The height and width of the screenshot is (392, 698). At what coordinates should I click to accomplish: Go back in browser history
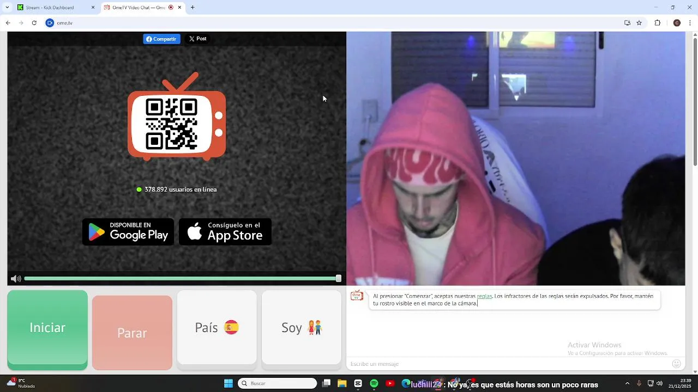coord(8,23)
